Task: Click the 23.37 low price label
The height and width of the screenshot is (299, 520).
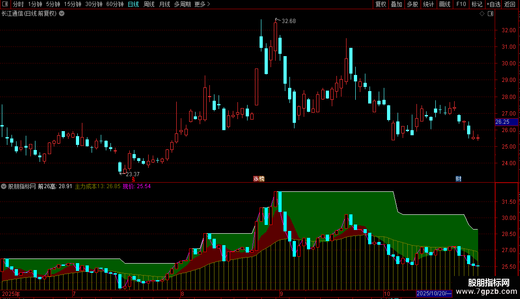Action: coord(133,174)
